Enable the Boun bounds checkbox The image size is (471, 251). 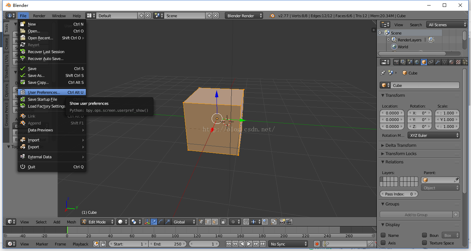coord(424,235)
